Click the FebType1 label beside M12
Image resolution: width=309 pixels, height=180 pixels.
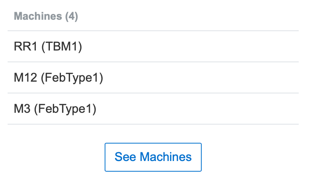tap(72, 78)
